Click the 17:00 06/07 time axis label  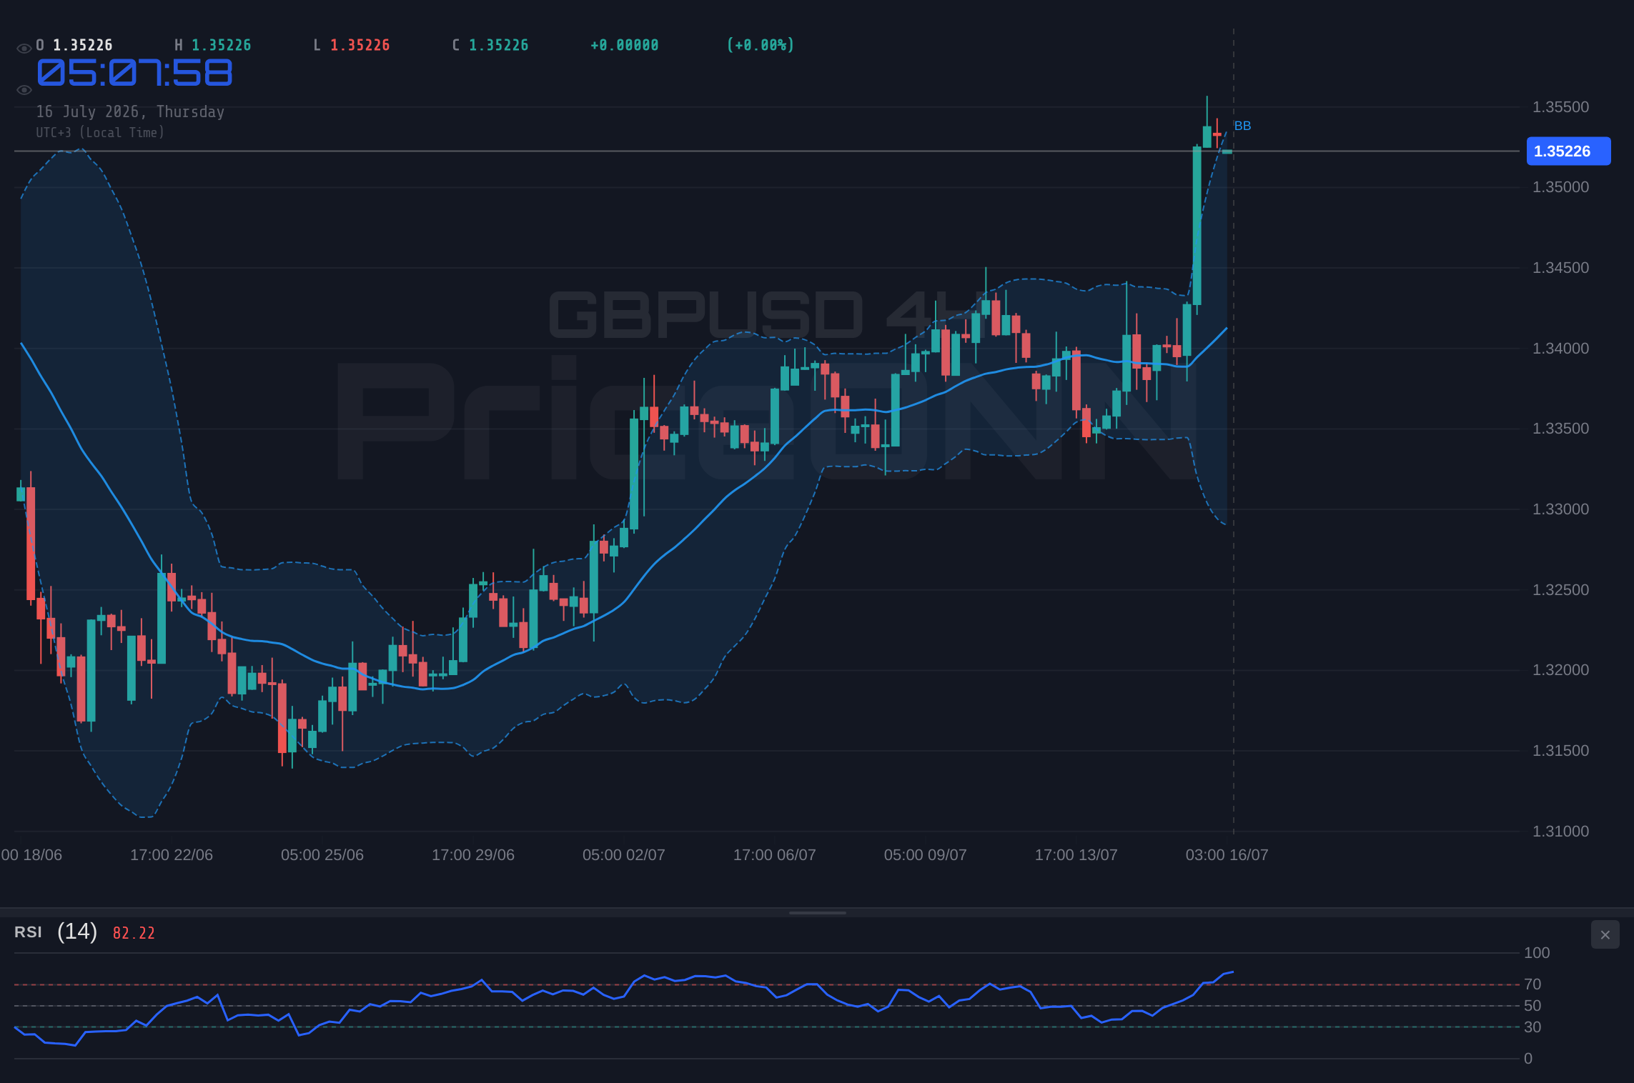(775, 855)
